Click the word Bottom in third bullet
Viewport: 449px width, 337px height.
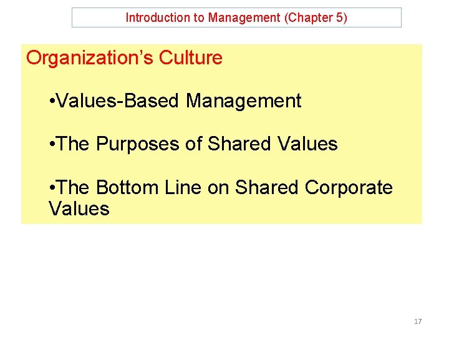[127, 187]
